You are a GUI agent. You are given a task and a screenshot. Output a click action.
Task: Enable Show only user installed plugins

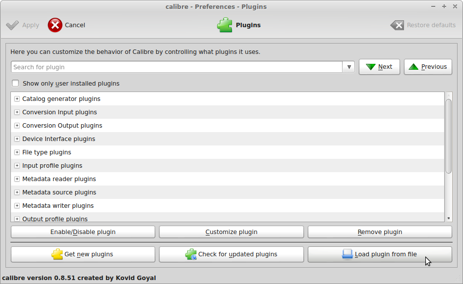(x=15, y=84)
